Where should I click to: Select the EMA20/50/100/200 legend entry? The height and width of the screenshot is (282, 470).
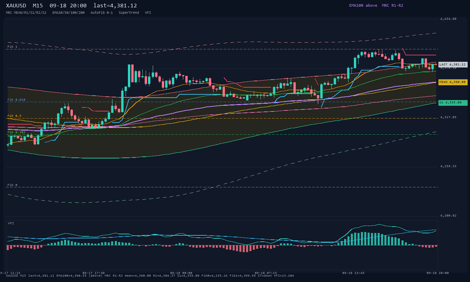pos(68,13)
